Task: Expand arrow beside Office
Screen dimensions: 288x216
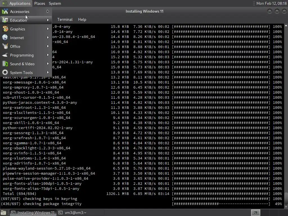Action: [48, 46]
